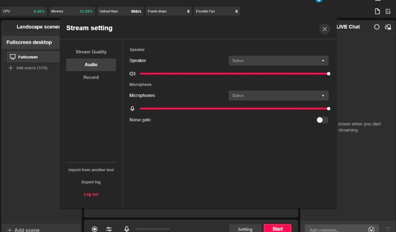Image resolution: width=396 pixels, height=232 pixels.
Task: Click the CPU usage indicator
Action: point(24,11)
